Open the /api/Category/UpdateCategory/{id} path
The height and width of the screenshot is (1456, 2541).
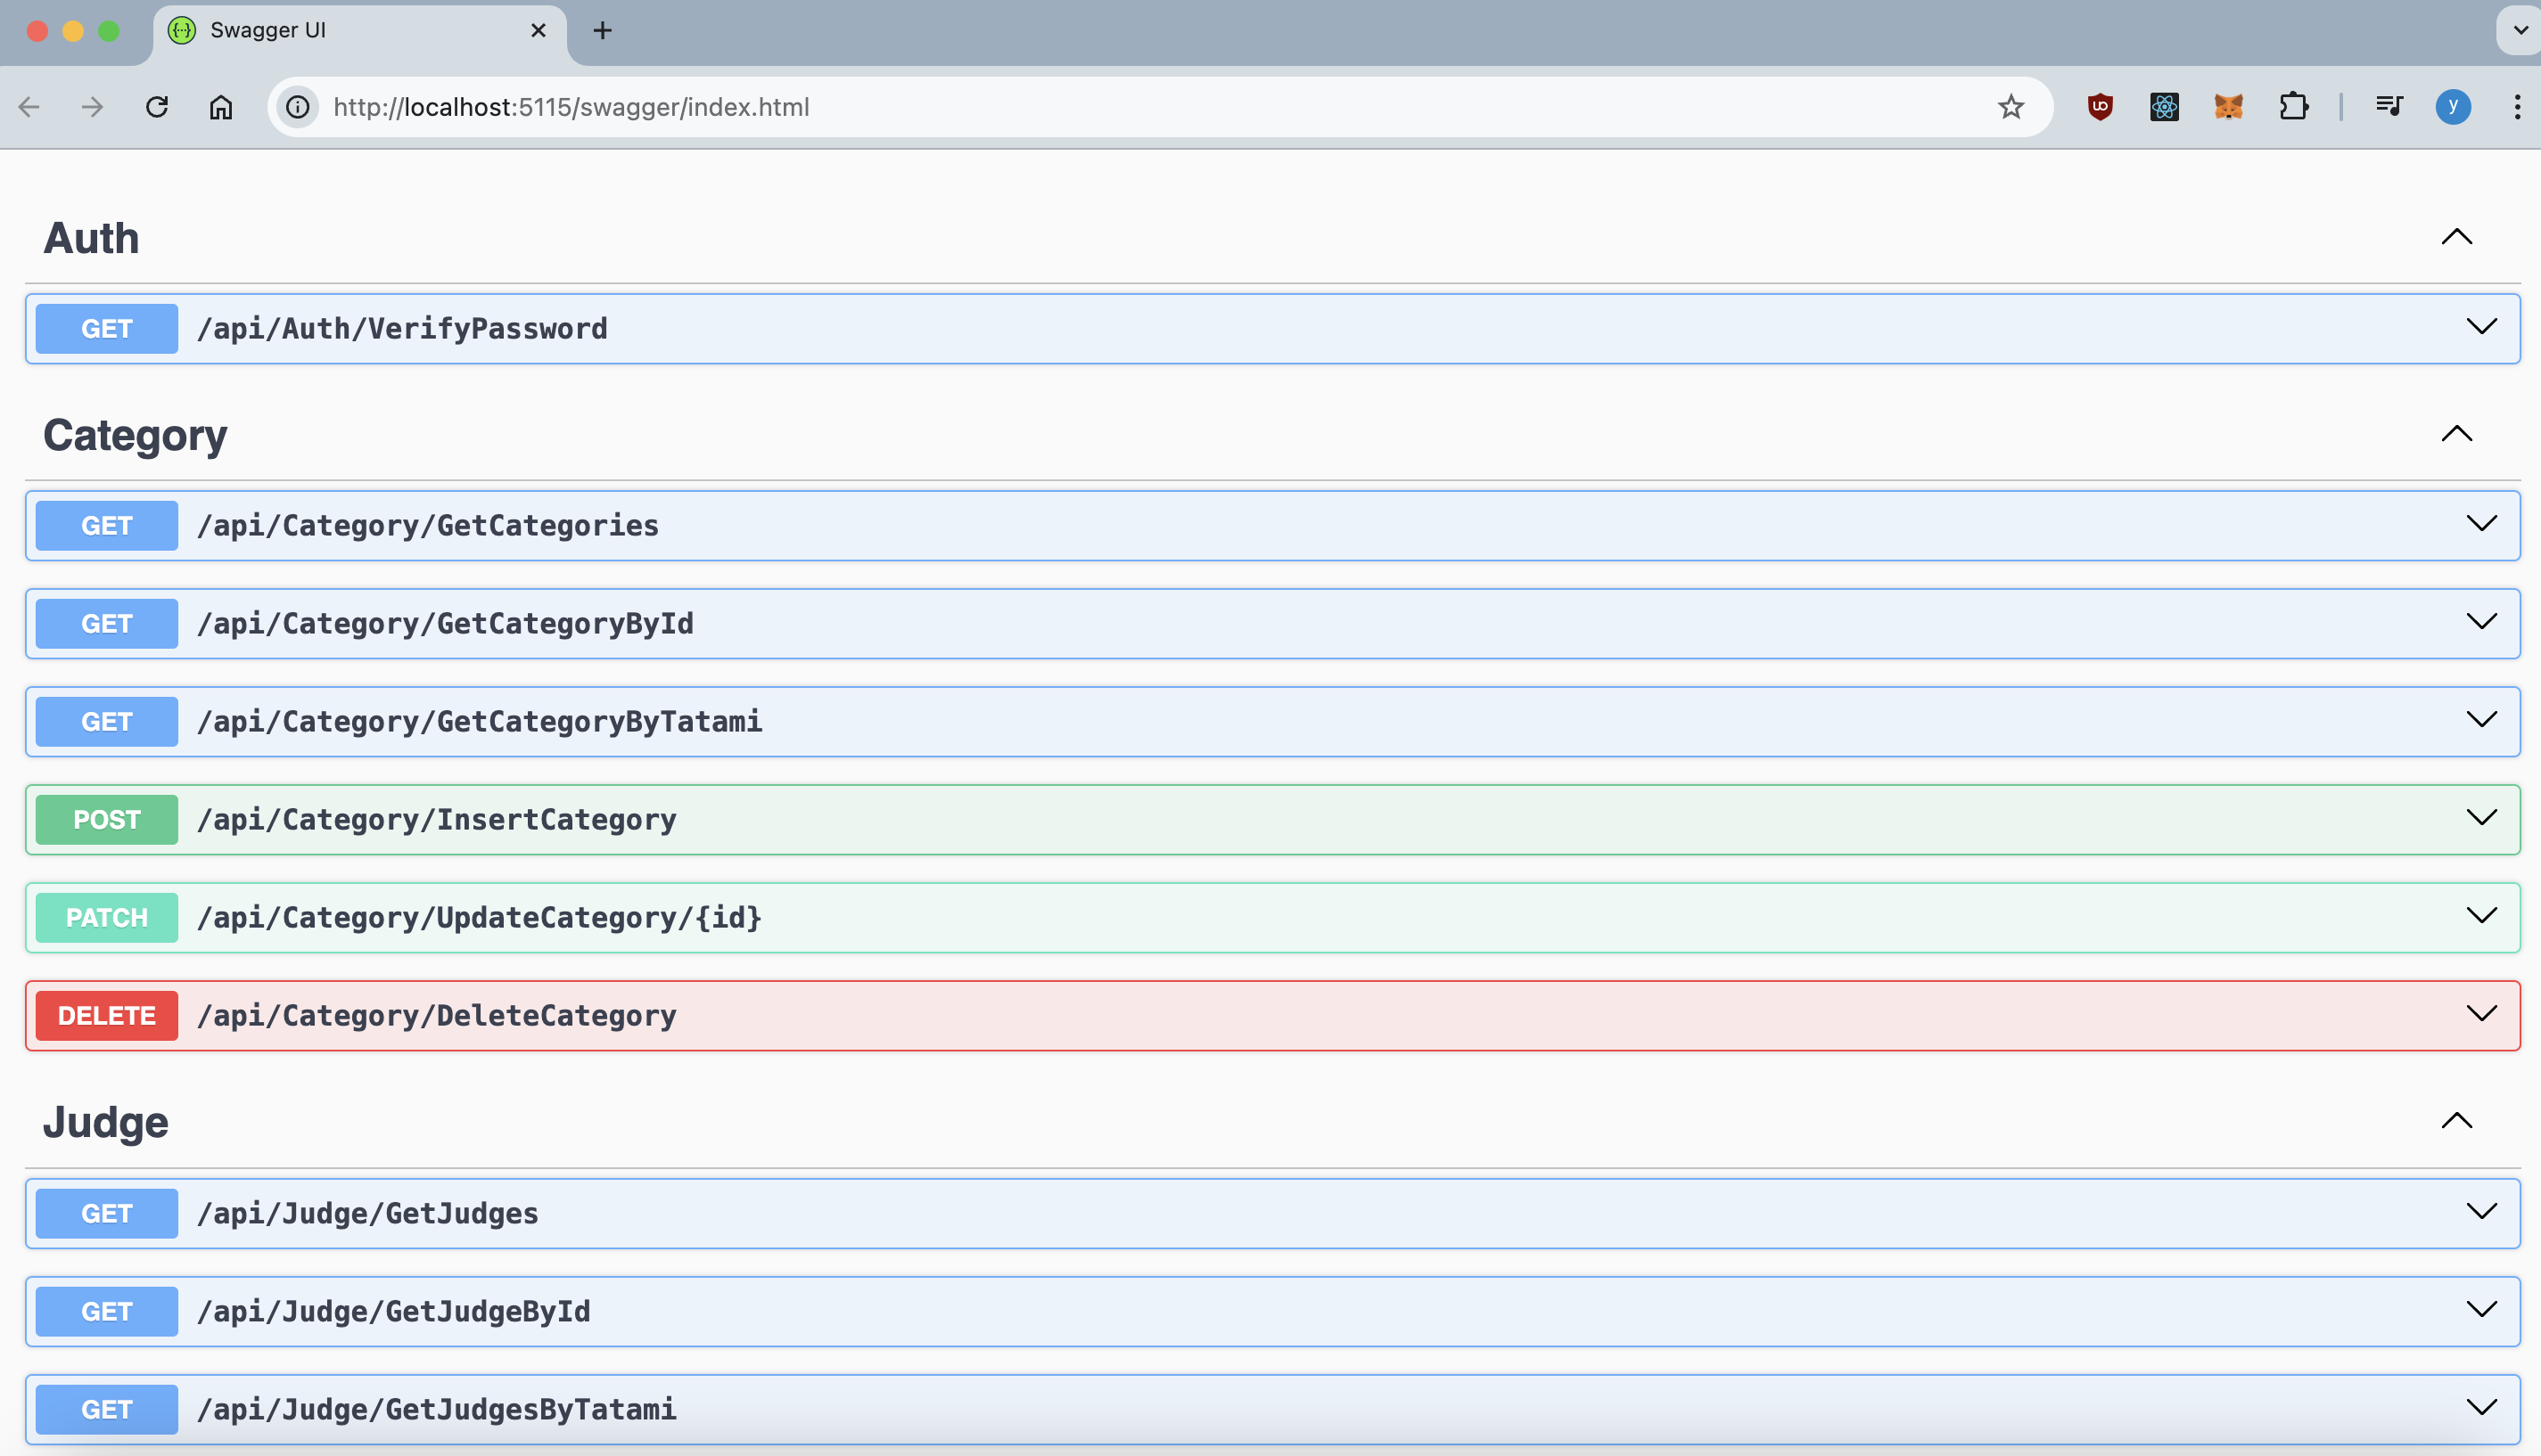[x=479, y=918]
